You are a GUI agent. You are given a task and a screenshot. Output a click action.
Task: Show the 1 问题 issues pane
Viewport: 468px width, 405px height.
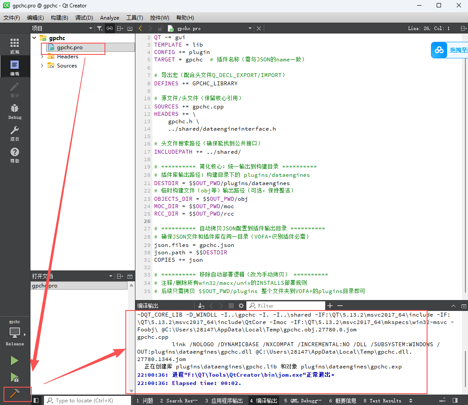coord(145,401)
